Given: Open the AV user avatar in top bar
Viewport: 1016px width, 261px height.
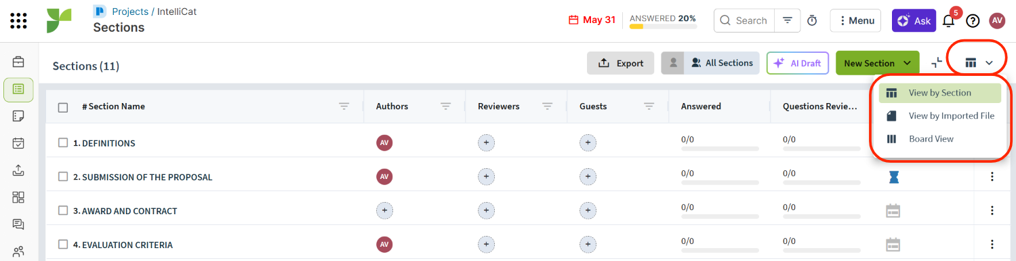Looking at the screenshot, I should (997, 20).
